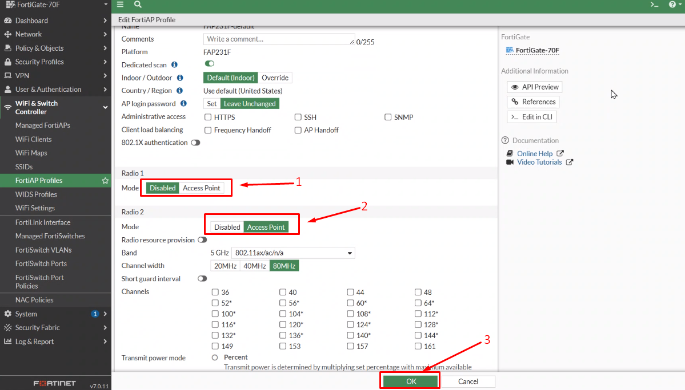
Task: Open the FortiGate-70F top-left dropdown arrow
Action: pos(106,5)
